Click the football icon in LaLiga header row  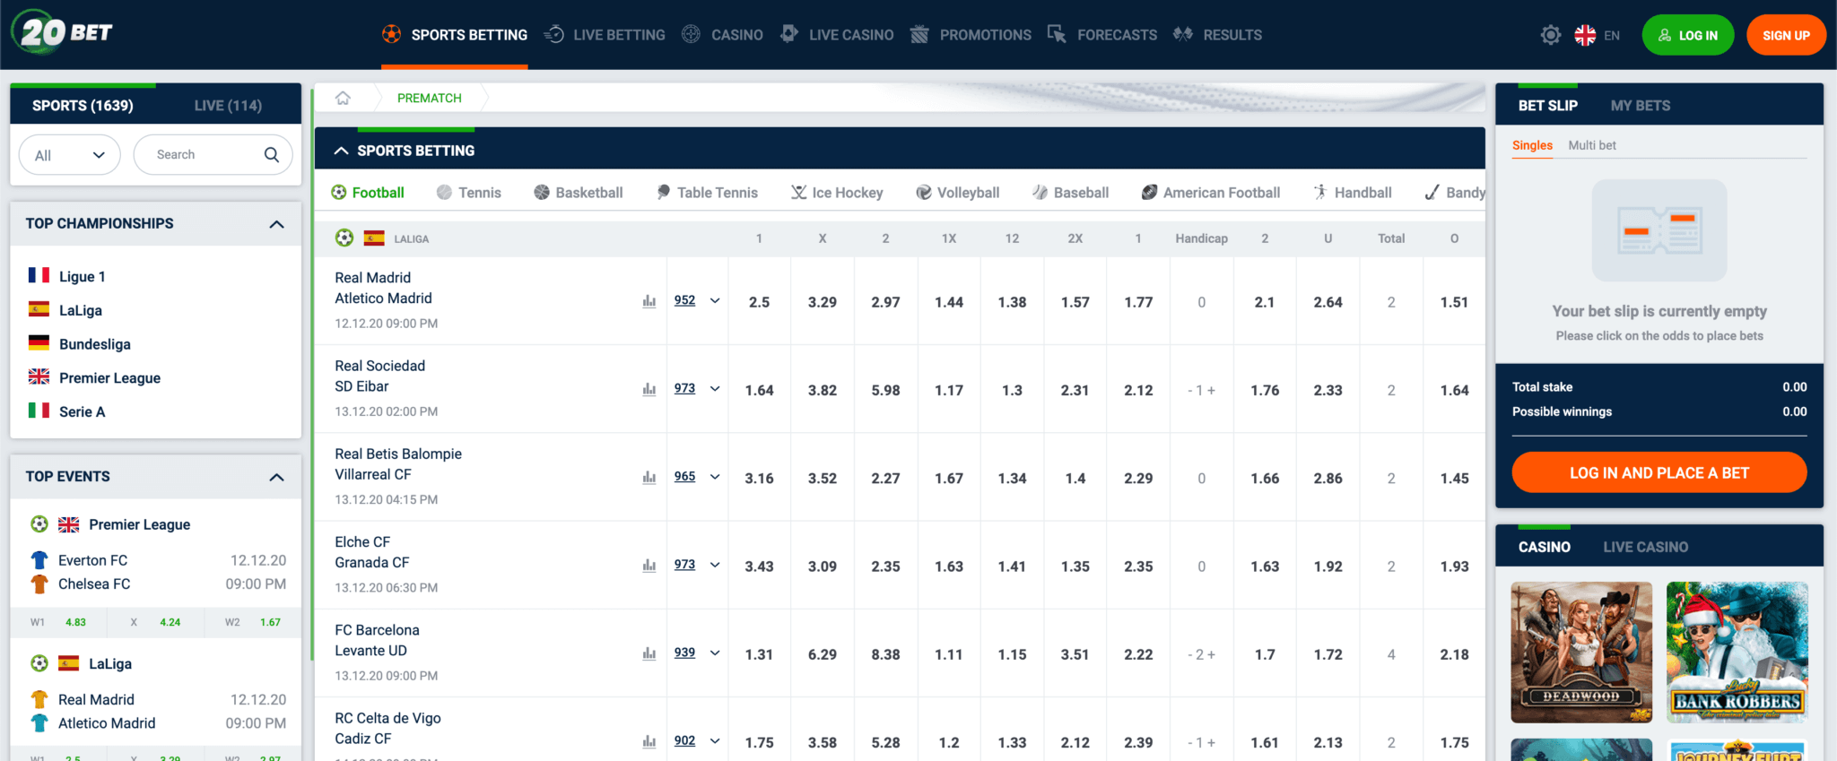(x=344, y=238)
